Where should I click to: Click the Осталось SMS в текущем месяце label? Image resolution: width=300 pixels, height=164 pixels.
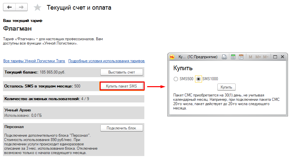(x=38, y=86)
